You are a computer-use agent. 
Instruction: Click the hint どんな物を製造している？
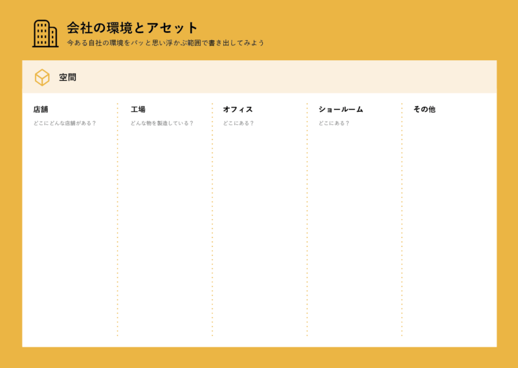click(x=162, y=123)
